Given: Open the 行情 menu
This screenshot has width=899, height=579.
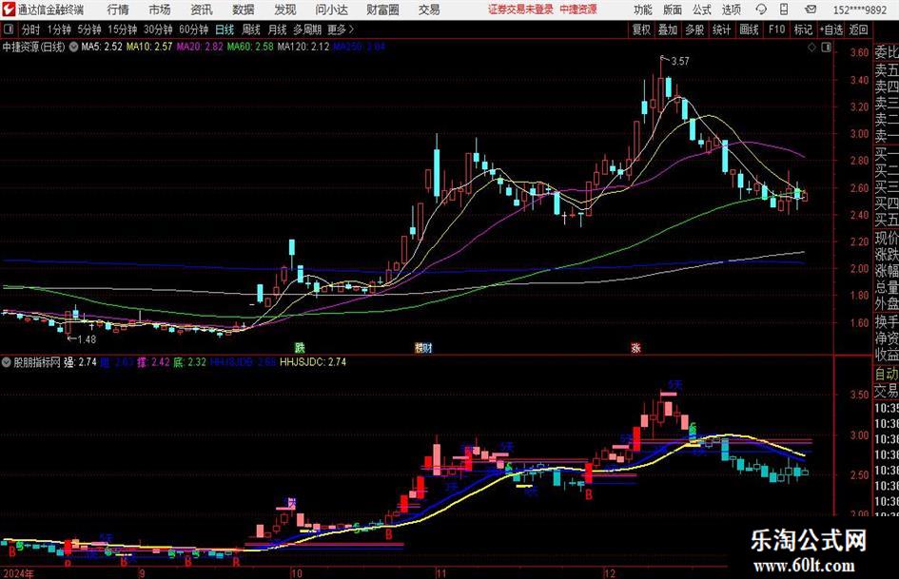Looking at the screenshot, I should [118, 10].
